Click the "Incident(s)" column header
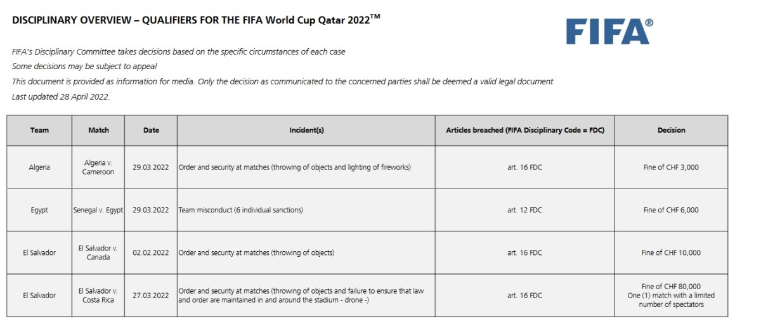Viewport: 761px width, 326px height. 306,130
